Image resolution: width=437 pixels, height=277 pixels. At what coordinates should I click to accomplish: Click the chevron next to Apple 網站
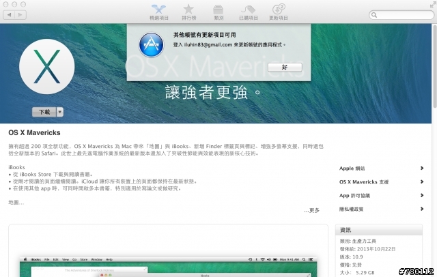tap(422, 168)
